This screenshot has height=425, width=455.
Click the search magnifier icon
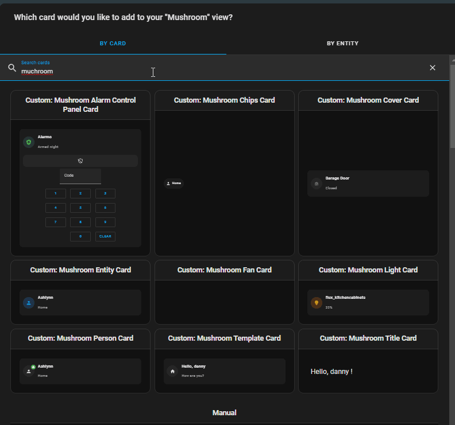pos(12,68)
